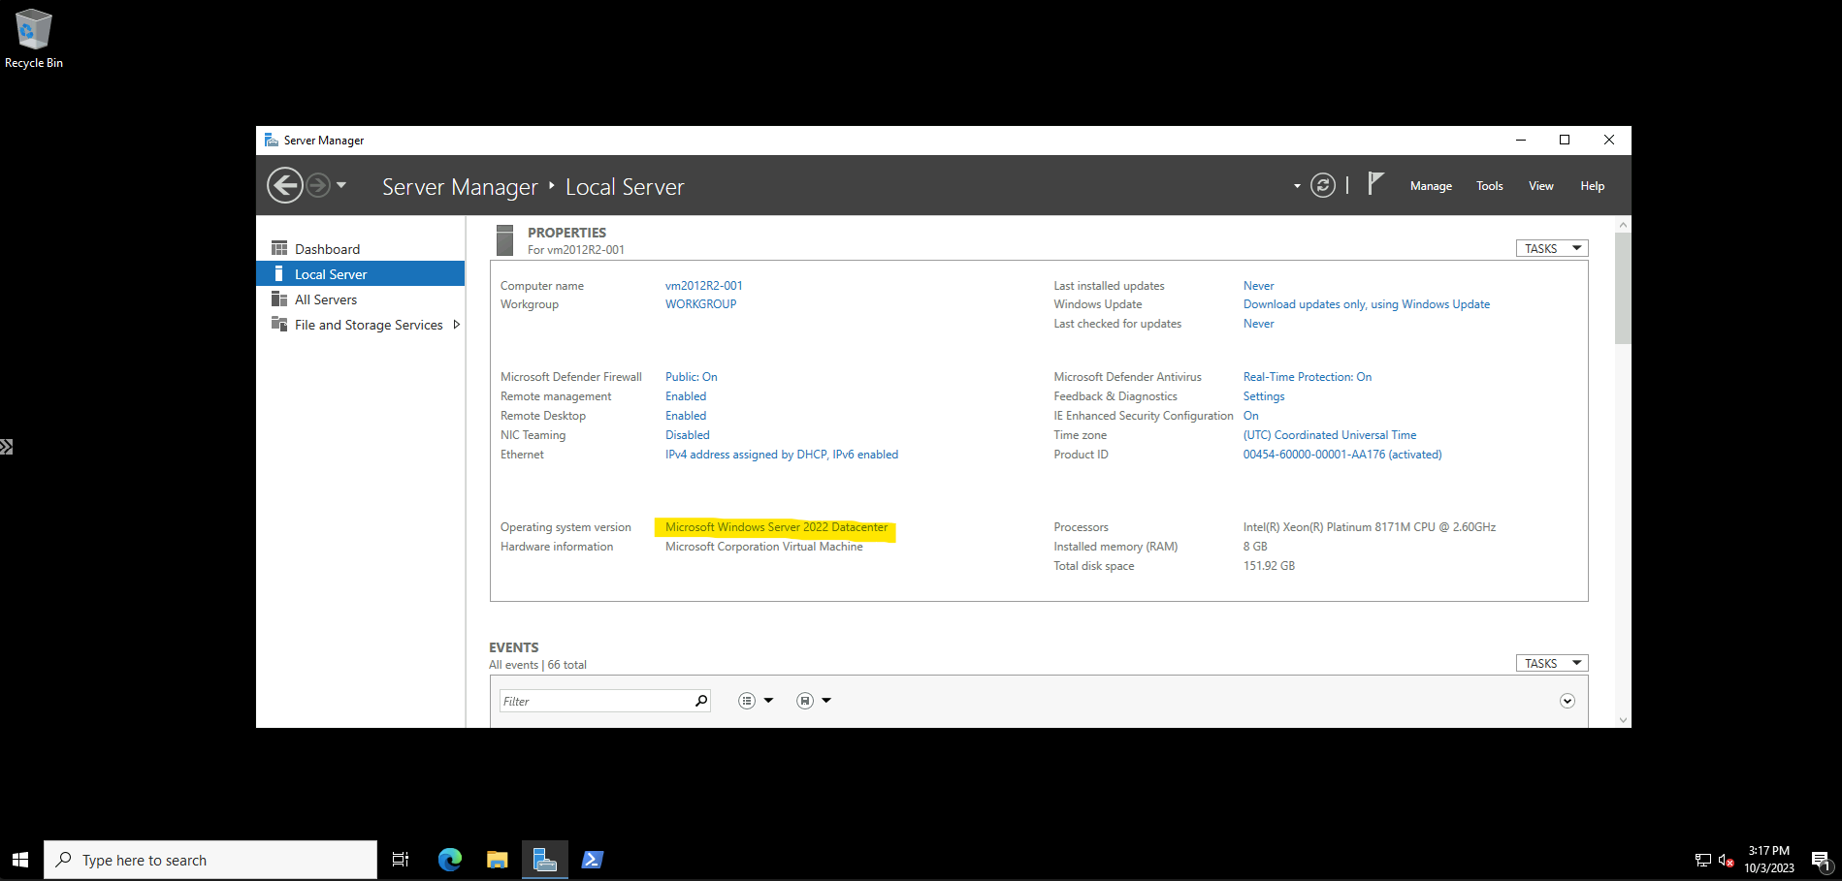The width and height of the screenshot is (1842, 881).
Task: Go back with the back arrow button
Action: coord(285,185)
